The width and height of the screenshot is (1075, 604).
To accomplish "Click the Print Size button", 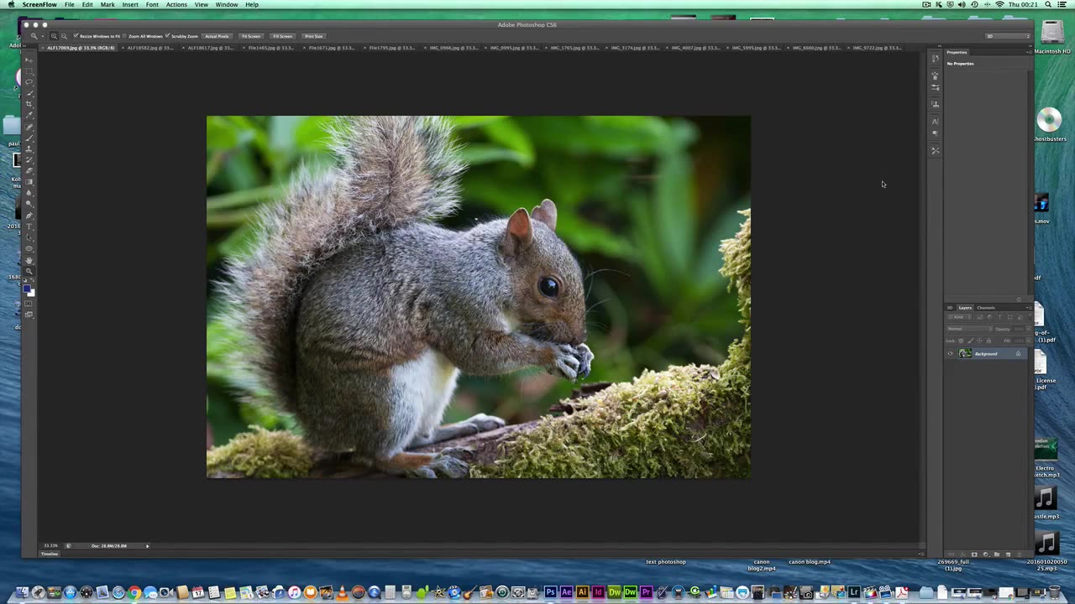I will pyautogui.click(x=313, y=36).
